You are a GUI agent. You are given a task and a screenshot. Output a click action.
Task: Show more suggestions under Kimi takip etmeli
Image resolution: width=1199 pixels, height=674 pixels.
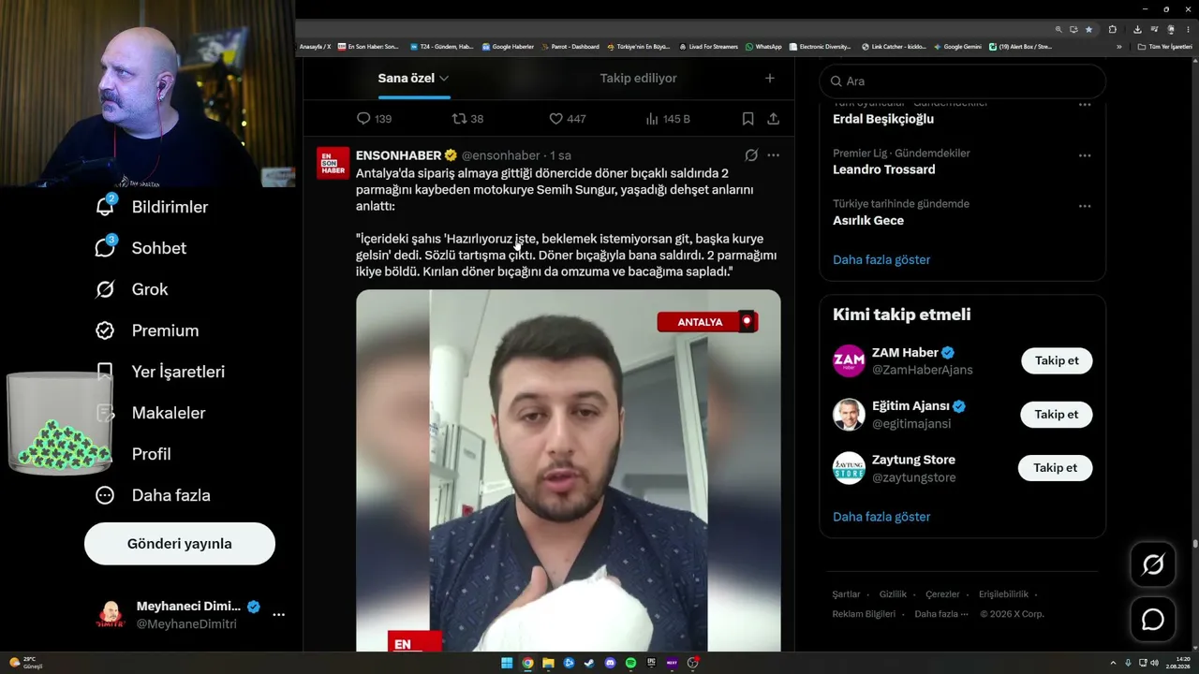[881, 517]
